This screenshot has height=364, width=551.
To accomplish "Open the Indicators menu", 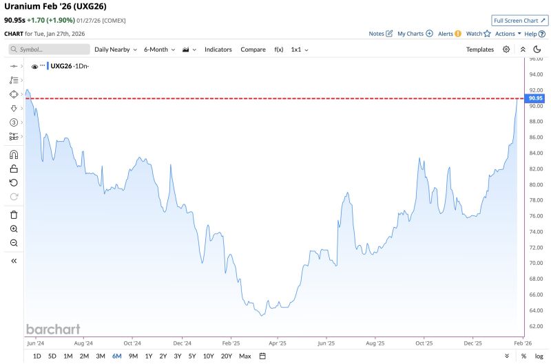I will coord(218,50).
